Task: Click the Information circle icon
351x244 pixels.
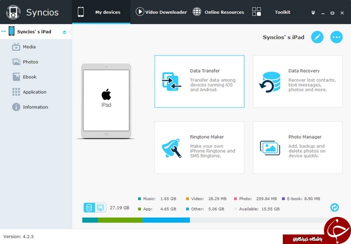Action: click(16, 107)
